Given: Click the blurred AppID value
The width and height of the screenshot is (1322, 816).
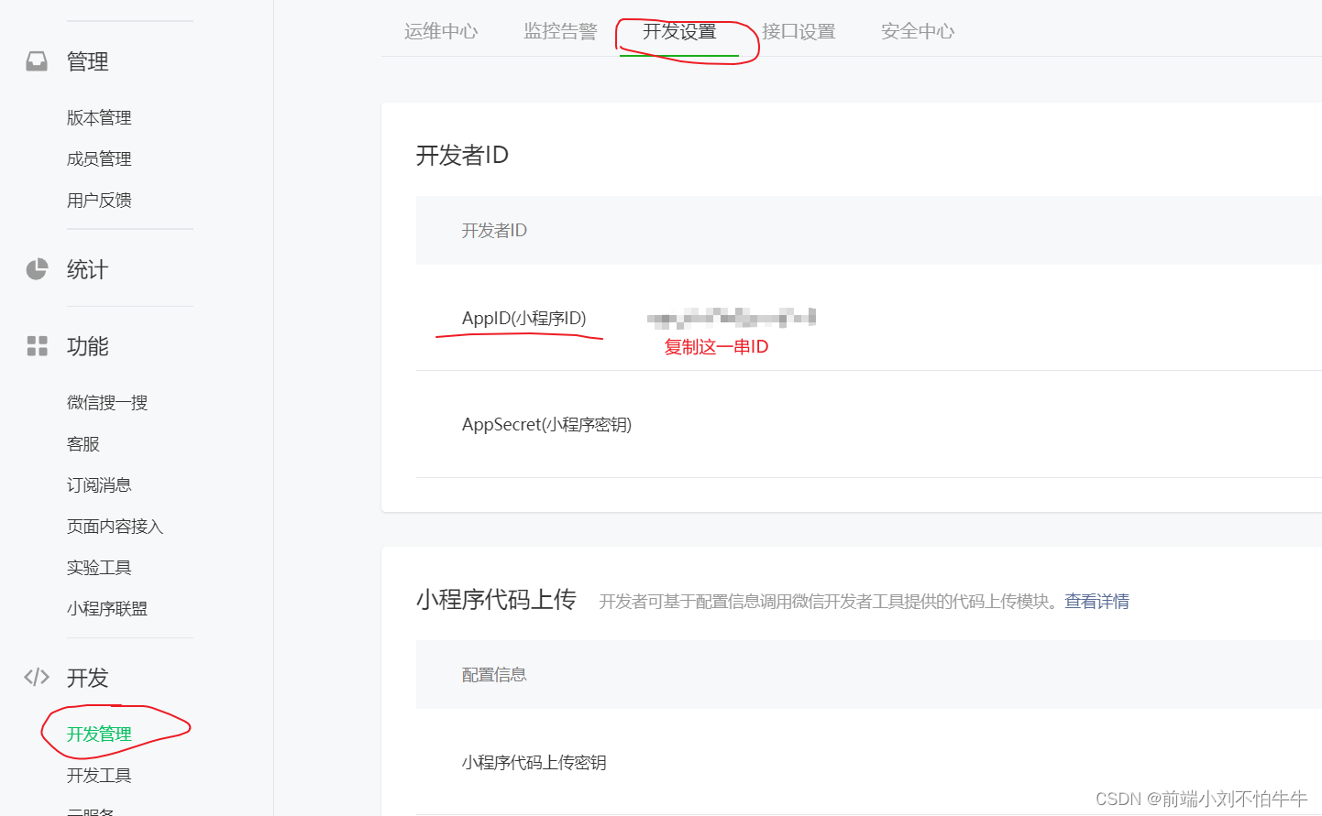Looking at the screenshot, I should pyautogui.click(x=731, y=318).
